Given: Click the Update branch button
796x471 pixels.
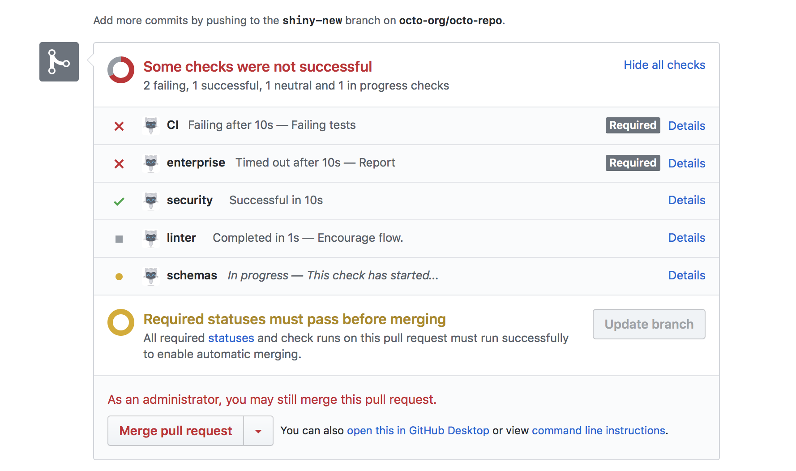Looking at the screenshot, I should 649,324.
